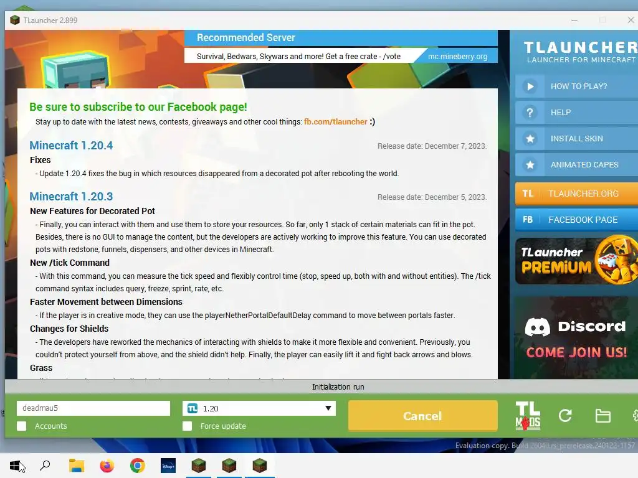Click the Facebook subscribe headline text

point(138,107)
